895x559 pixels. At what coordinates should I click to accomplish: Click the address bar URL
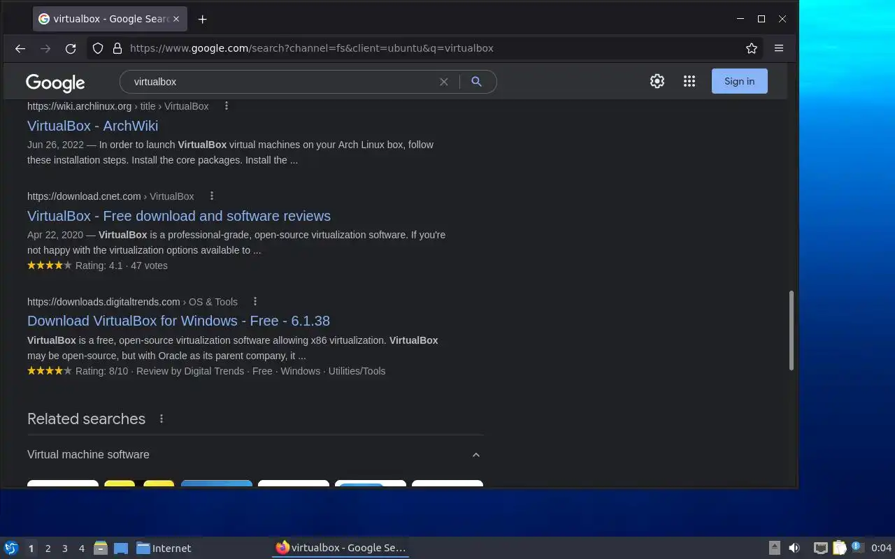pyautogui.click(x=312, y=48)
